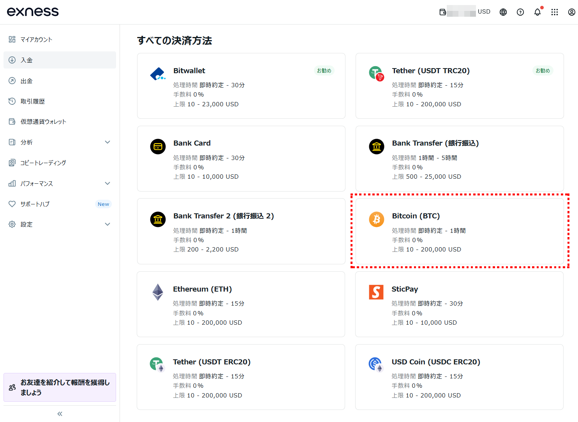Collapse the sidebar with double chevron
This screenshot has width=578, height=422.
[x=60, y=414]
